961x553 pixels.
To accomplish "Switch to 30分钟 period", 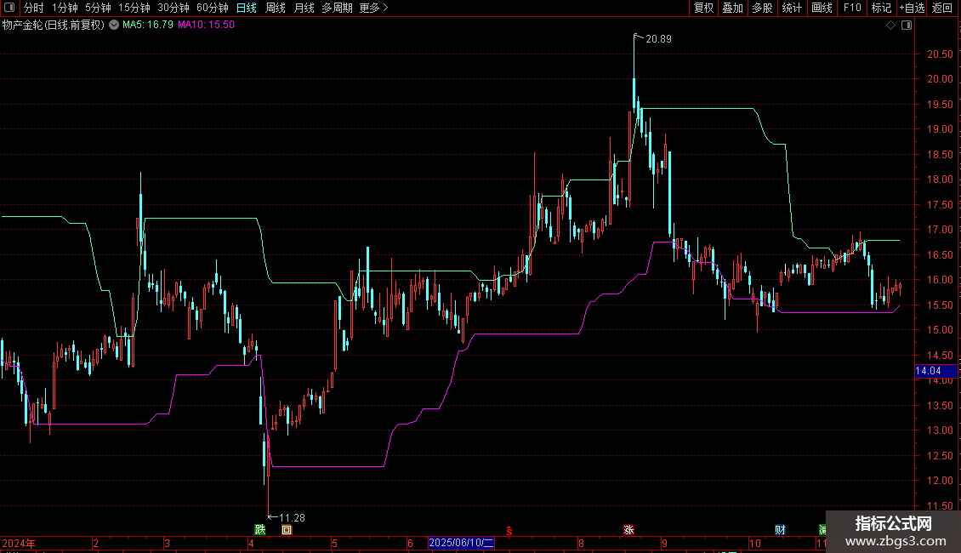I will [x=173, y=8].
